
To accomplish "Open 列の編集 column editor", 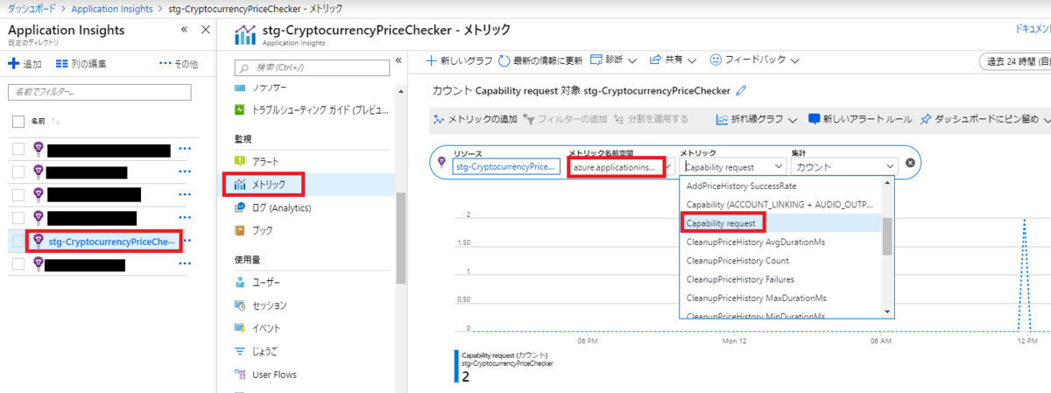I will [81, 64].
